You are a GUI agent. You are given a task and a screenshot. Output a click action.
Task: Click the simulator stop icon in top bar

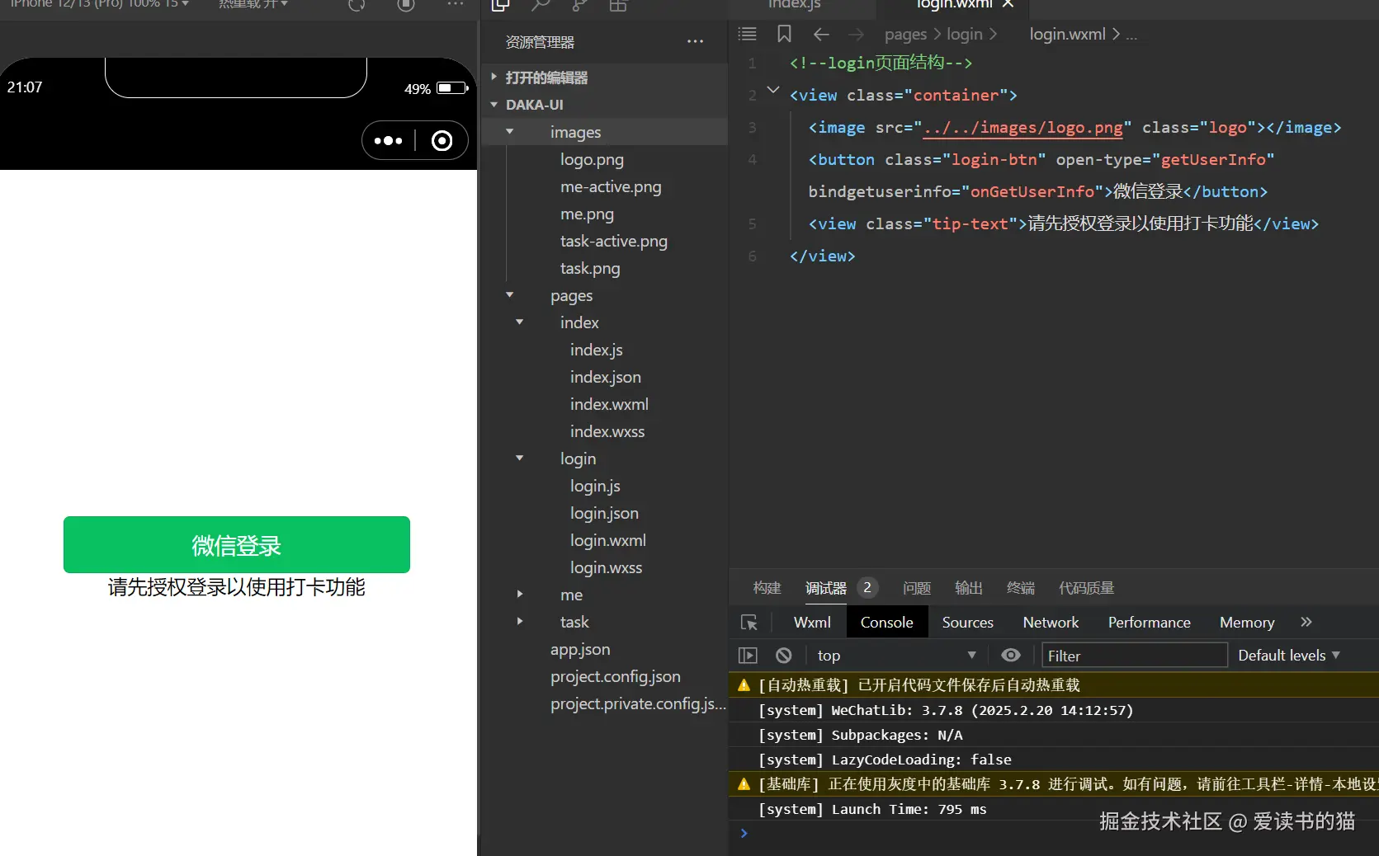(x=406, y=5)
